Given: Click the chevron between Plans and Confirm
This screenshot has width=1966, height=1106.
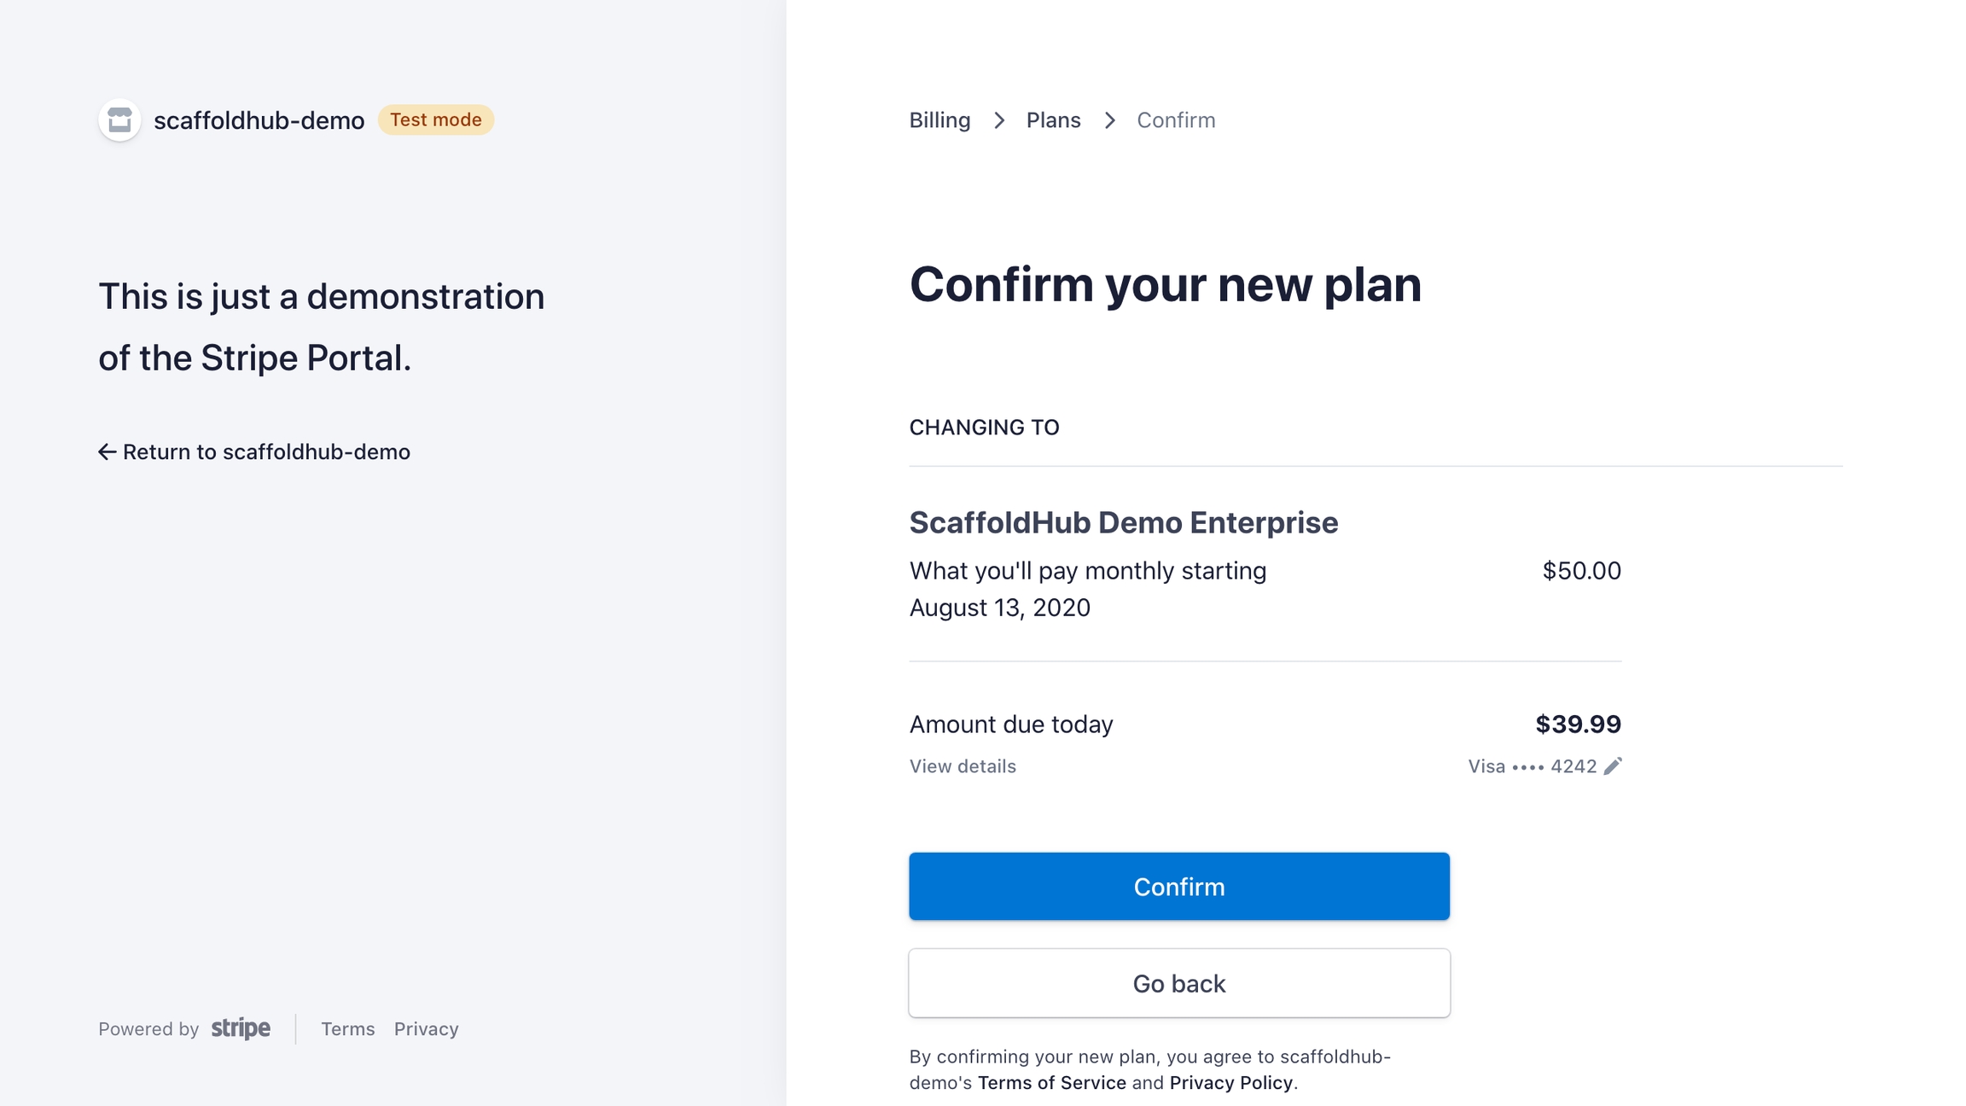Looking at the screenshot, I should 1109,120.
